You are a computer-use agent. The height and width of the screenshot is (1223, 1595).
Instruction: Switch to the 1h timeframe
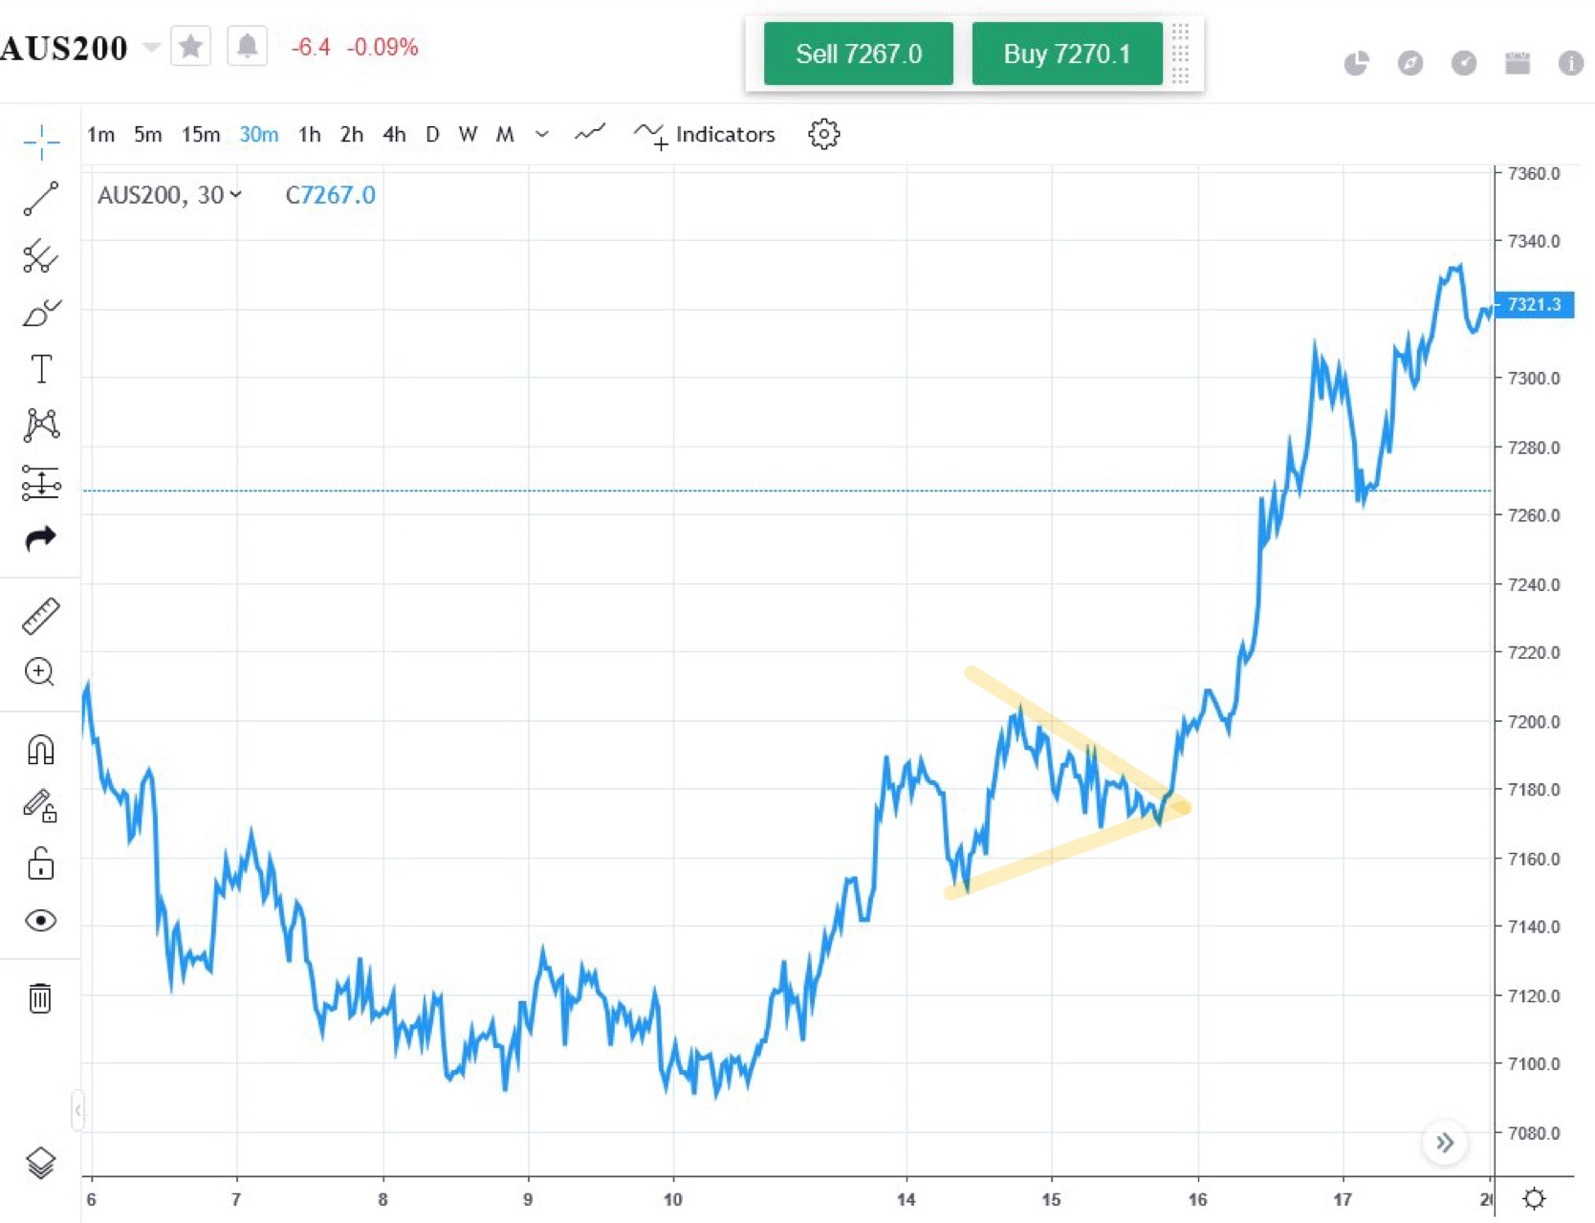[x=309, y=135]
